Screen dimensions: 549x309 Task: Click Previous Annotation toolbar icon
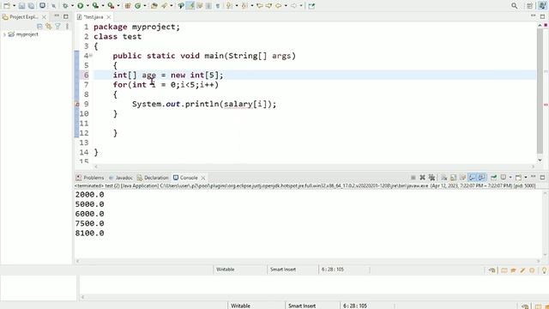(244, 6)
